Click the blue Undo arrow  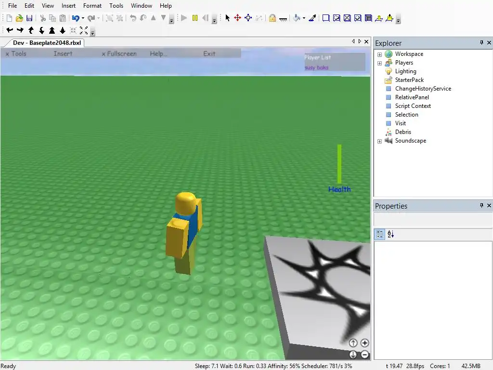click(76, 18)
